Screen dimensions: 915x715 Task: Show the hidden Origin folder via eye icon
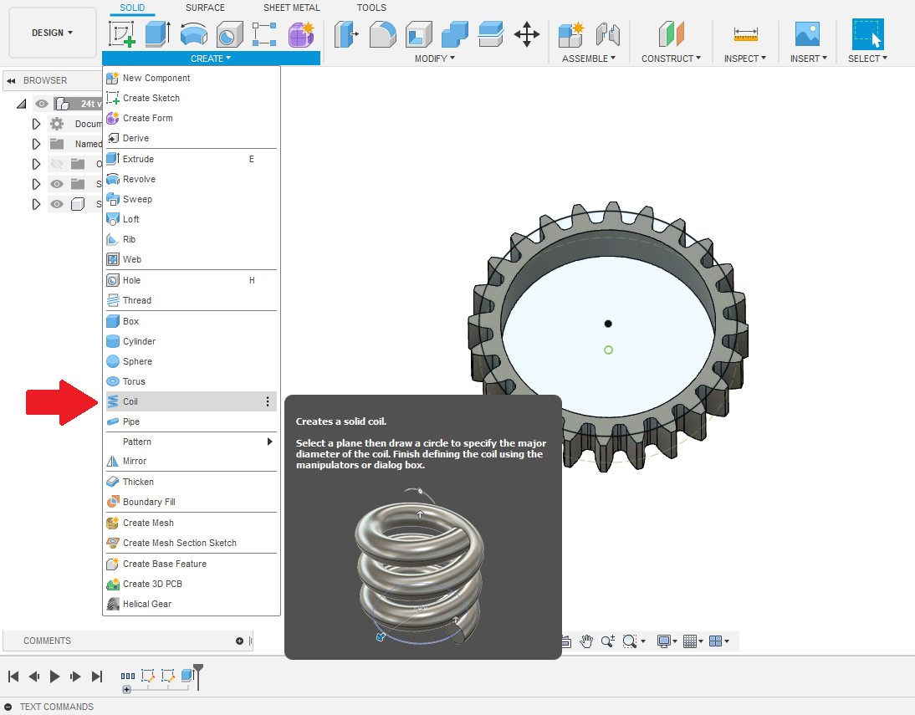click(56, 164)
